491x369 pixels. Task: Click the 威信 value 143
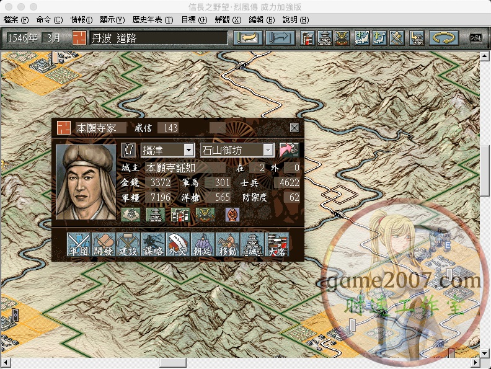click(x=169, y=128)
